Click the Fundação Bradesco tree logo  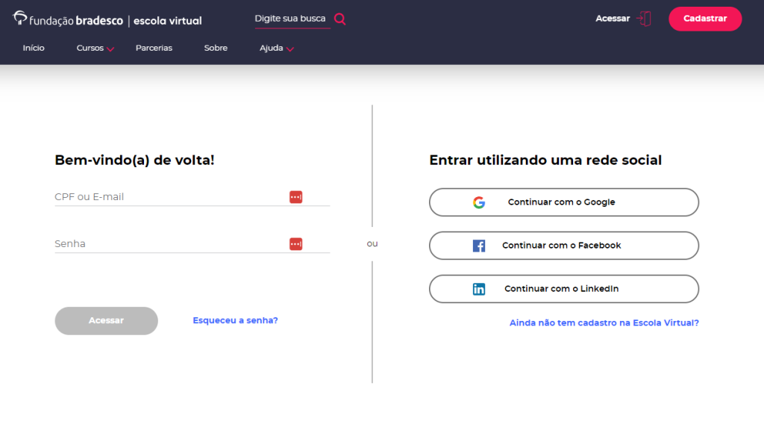point(19,18)
